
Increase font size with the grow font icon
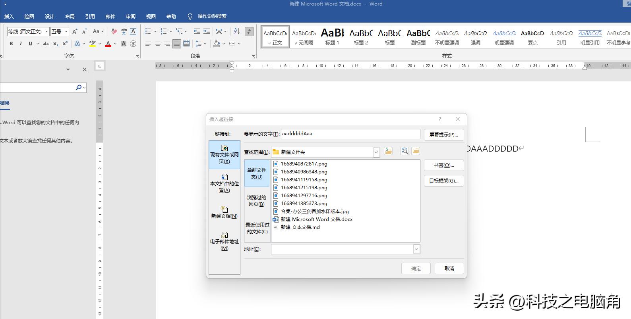74,31
